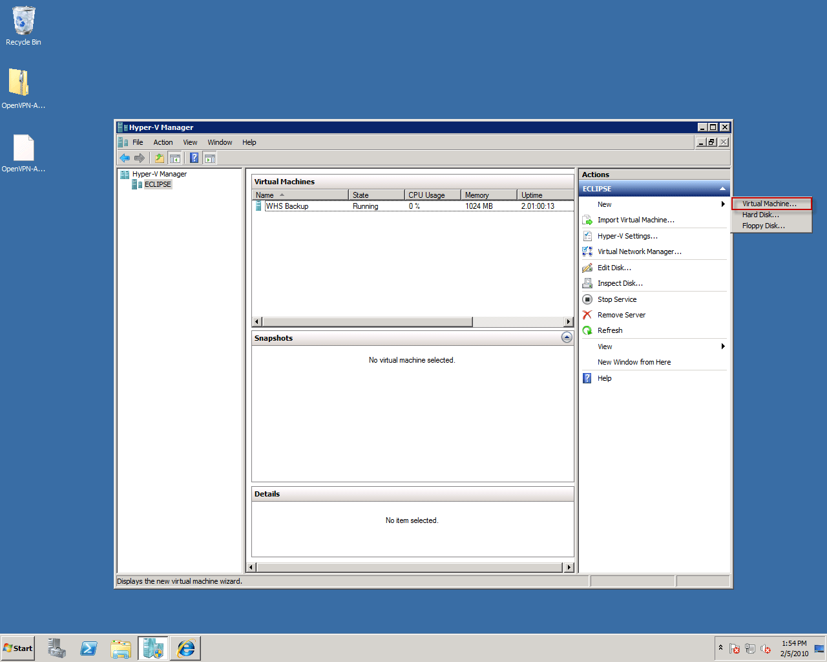Click the network tray icon
Screen dimensions: 827x662
(x=750, y=648)
